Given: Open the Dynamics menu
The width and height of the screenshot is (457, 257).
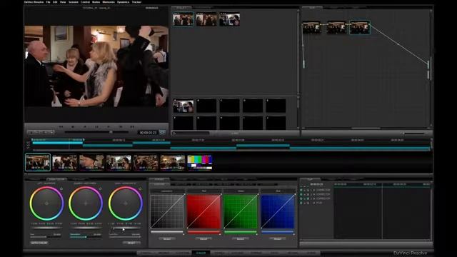Looking at the screenshot, I should (123, 2).
